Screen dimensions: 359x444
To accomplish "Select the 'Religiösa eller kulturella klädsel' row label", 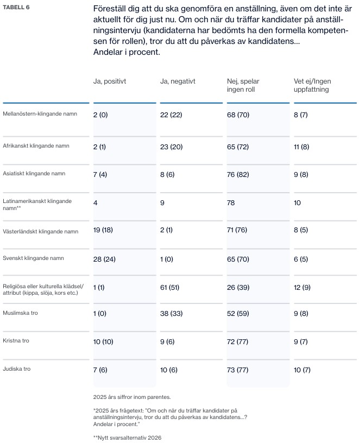I will click(43, 289).
